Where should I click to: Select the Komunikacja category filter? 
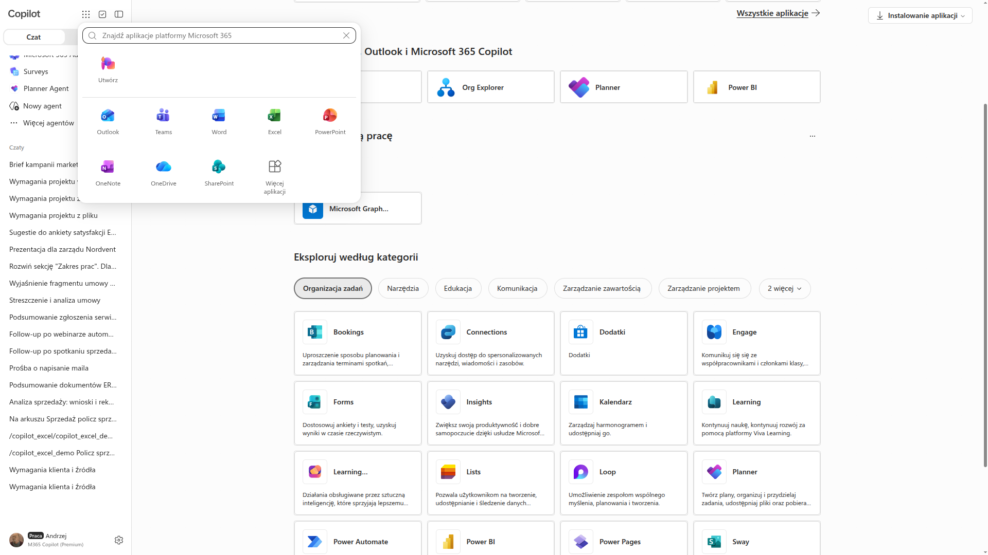pos(517,288)
